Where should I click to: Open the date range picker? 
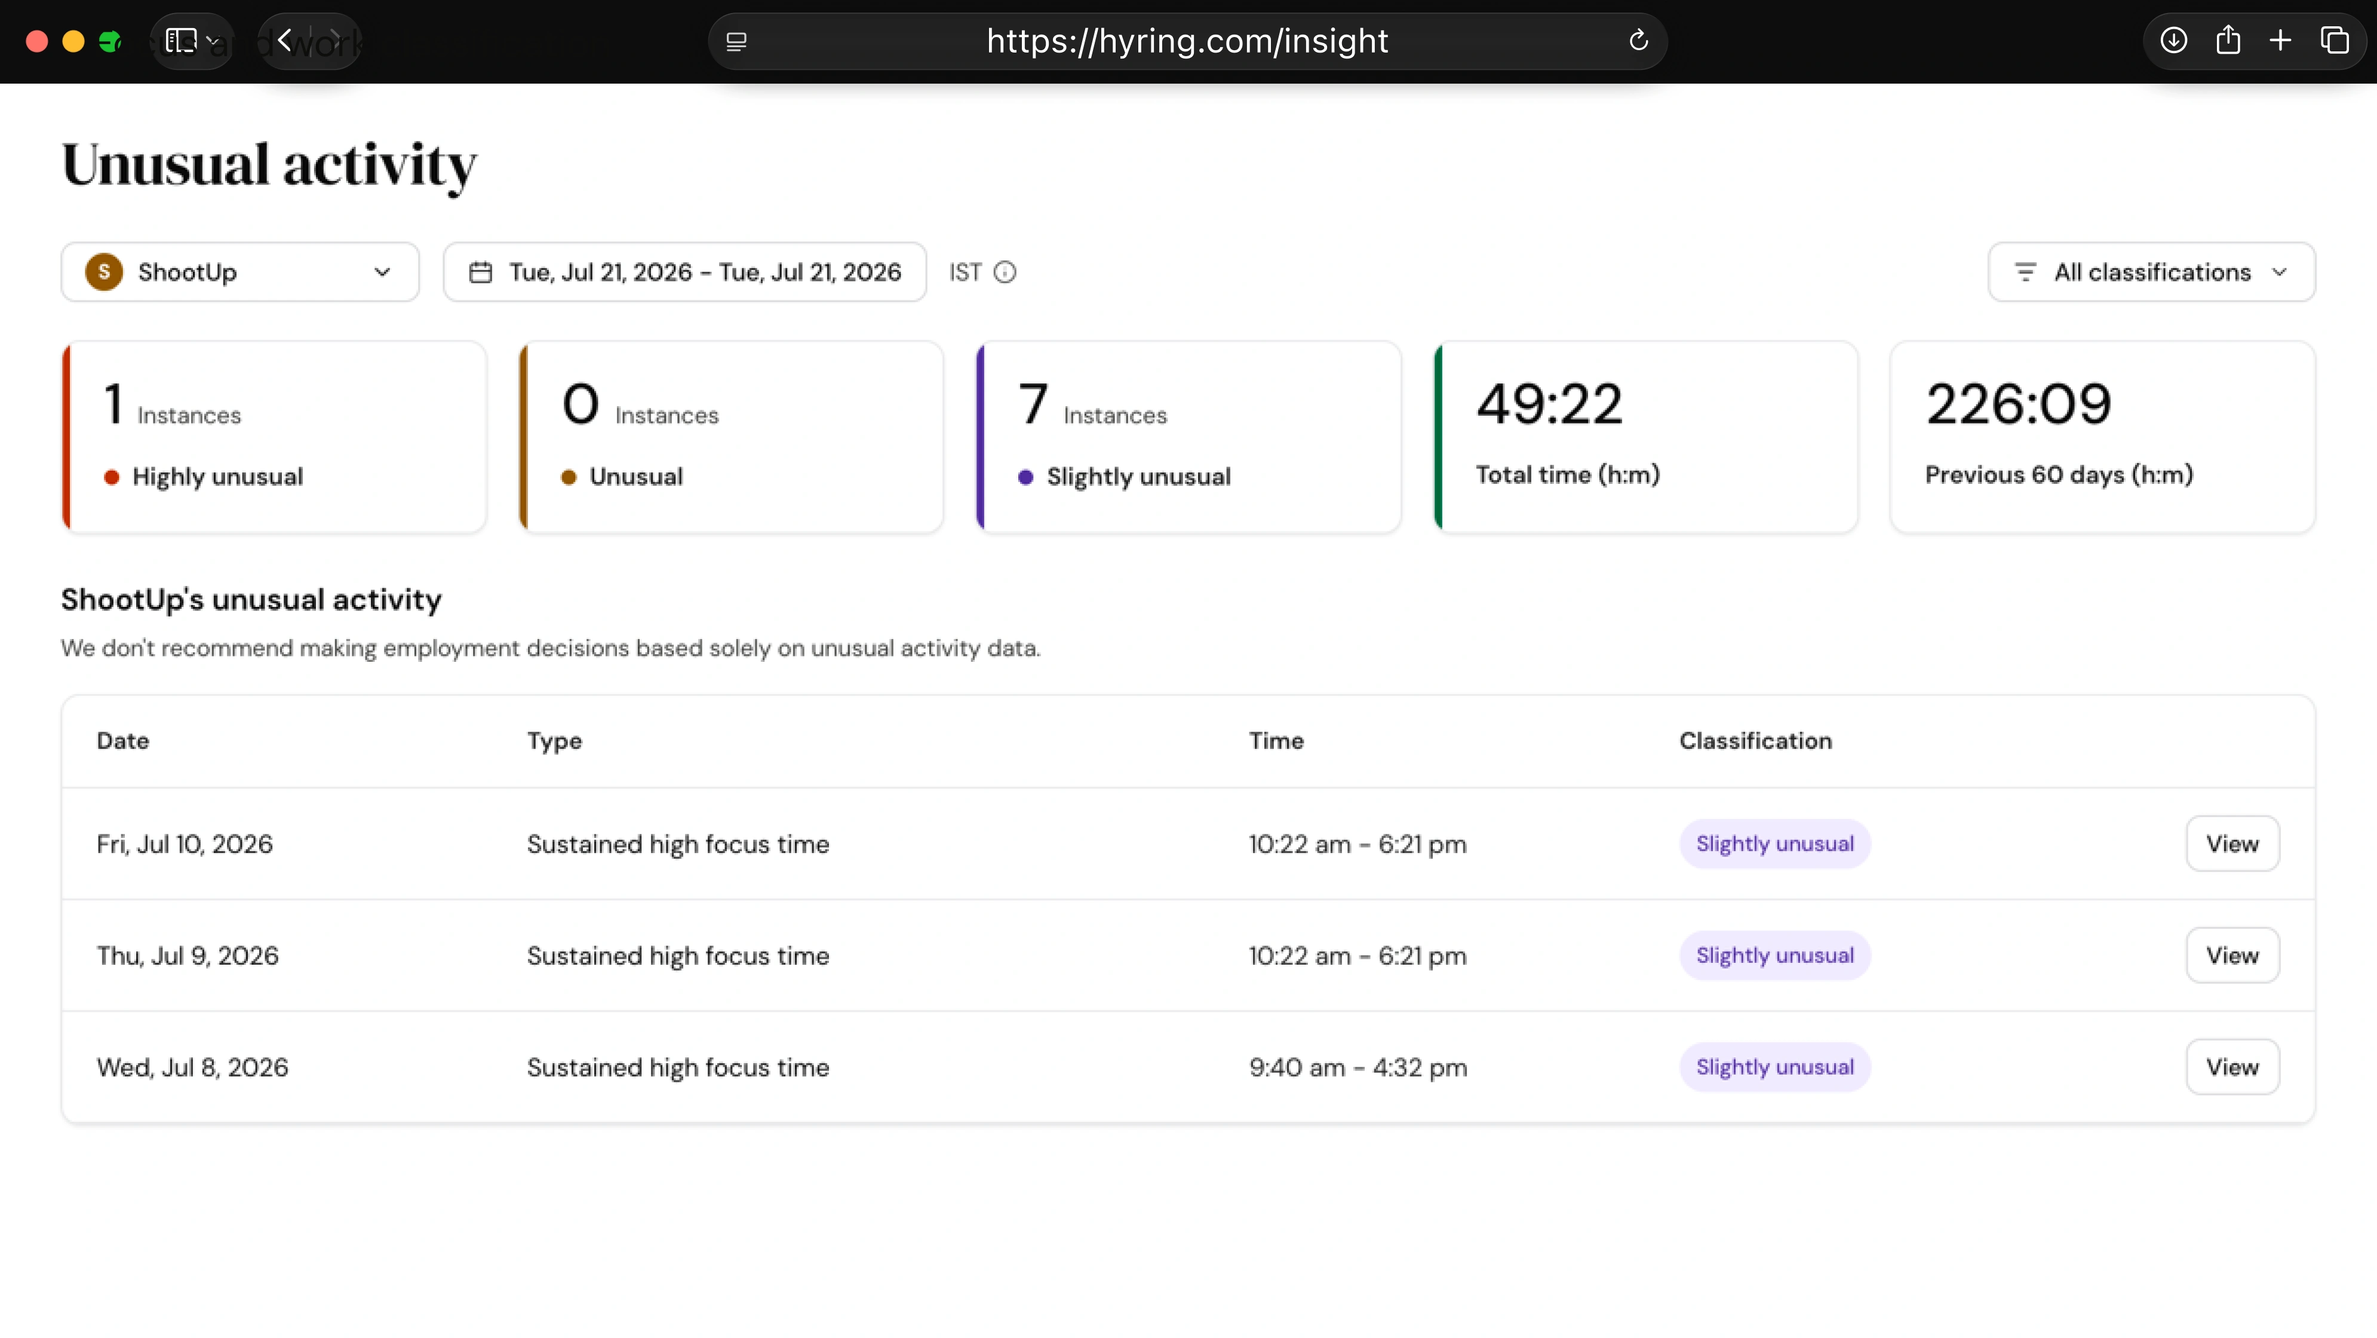click(684, 272)
